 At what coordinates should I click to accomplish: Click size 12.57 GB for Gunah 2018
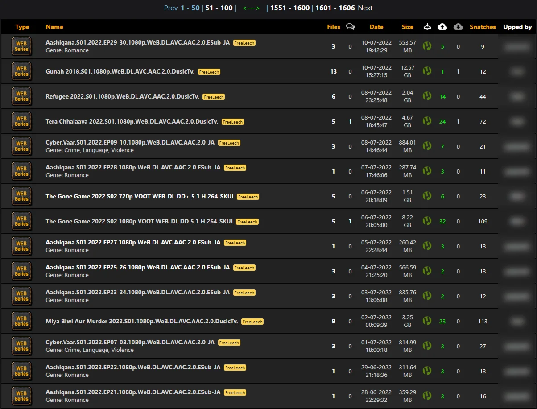(x=408, y=71)
